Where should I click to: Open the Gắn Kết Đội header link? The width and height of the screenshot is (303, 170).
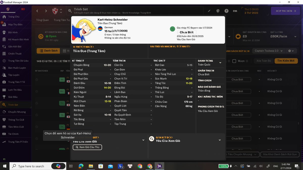[164, 138]
